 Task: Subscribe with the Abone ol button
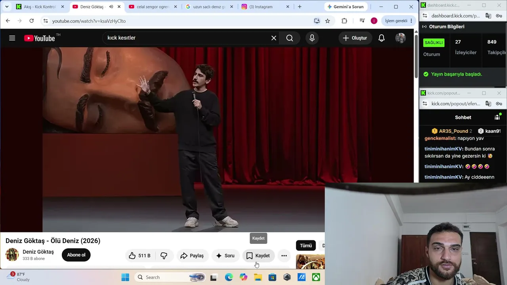76,255
